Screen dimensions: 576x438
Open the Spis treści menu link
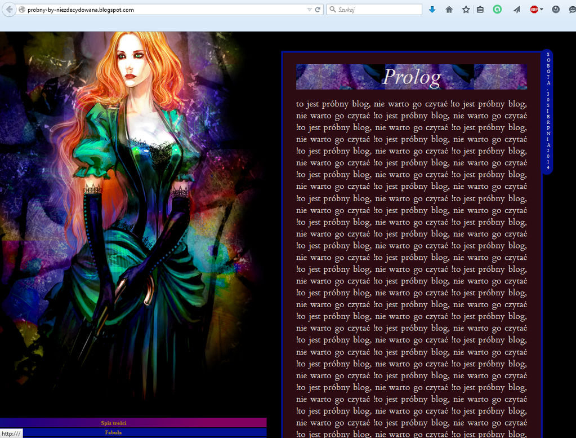pyautogui.click(x=114, y=423)
